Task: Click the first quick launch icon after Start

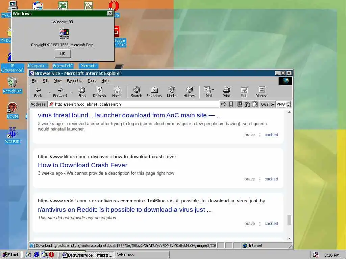Action: tap(28, 255)
